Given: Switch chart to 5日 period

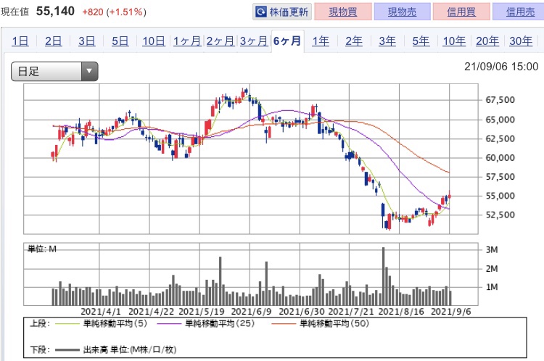Looking at the screenshot, I should pyautogui.click(x=120, y=41).
